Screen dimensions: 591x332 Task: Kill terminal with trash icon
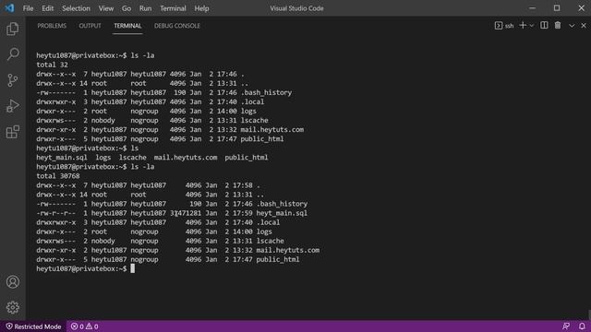coord(558,25)
